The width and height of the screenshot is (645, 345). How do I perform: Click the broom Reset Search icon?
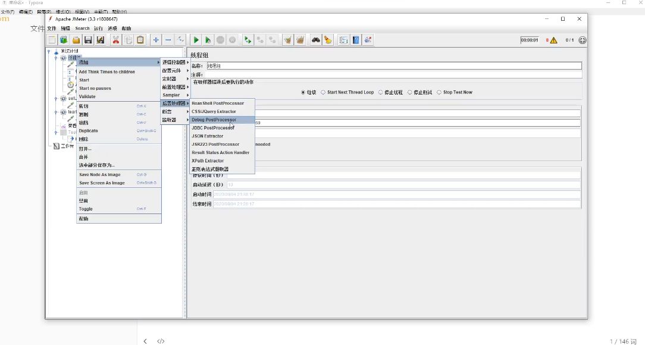328,40
